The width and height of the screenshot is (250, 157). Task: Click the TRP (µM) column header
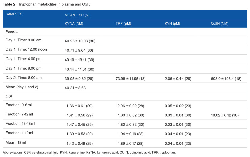pyautogui.click(x=123, y=23)
